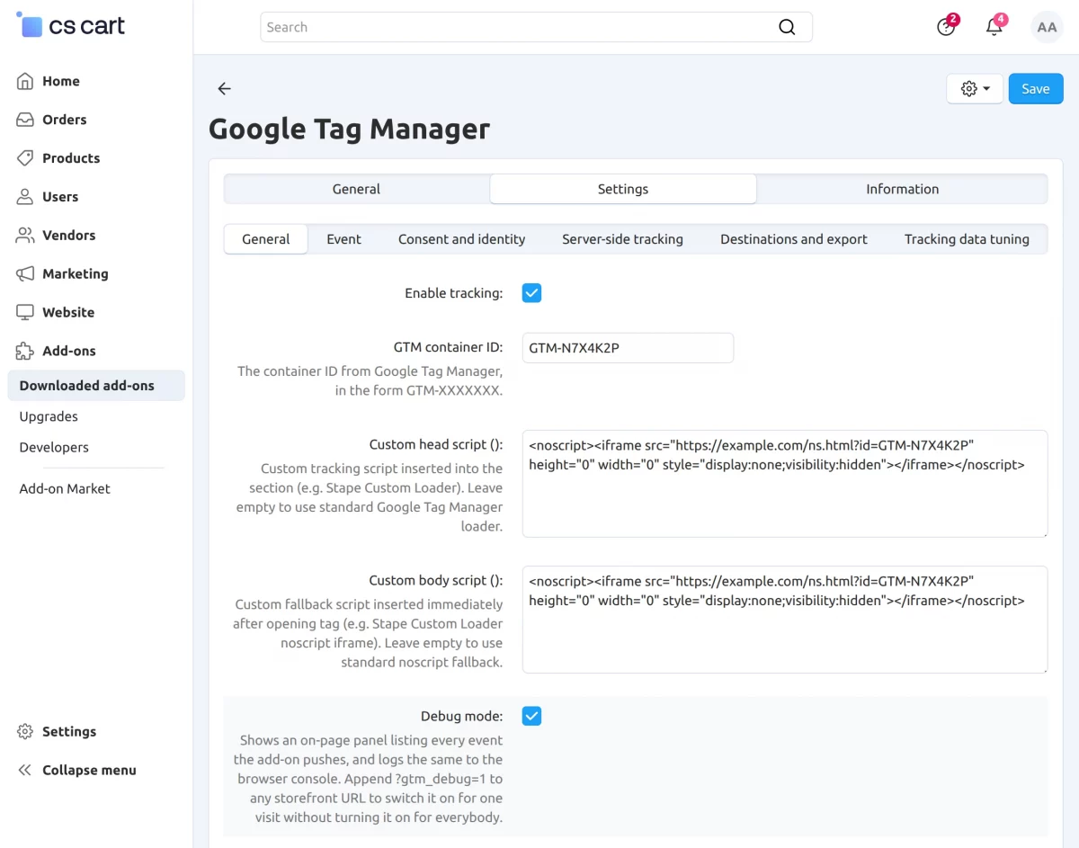The height and width of the screenshot is (848, 1079).
Task: Open the help icon with badge 2
Action: [x=946, y=27]
